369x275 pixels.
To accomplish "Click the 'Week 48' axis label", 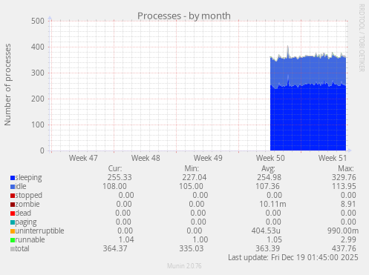I will [146, 158].
